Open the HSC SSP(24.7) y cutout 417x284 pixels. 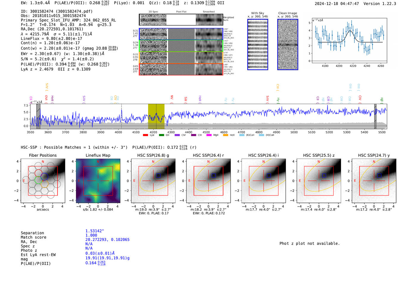point(374,181)
